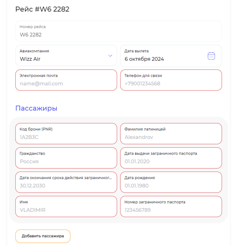Click the Рейс #W6 2282 title

(x=42, y=9)
